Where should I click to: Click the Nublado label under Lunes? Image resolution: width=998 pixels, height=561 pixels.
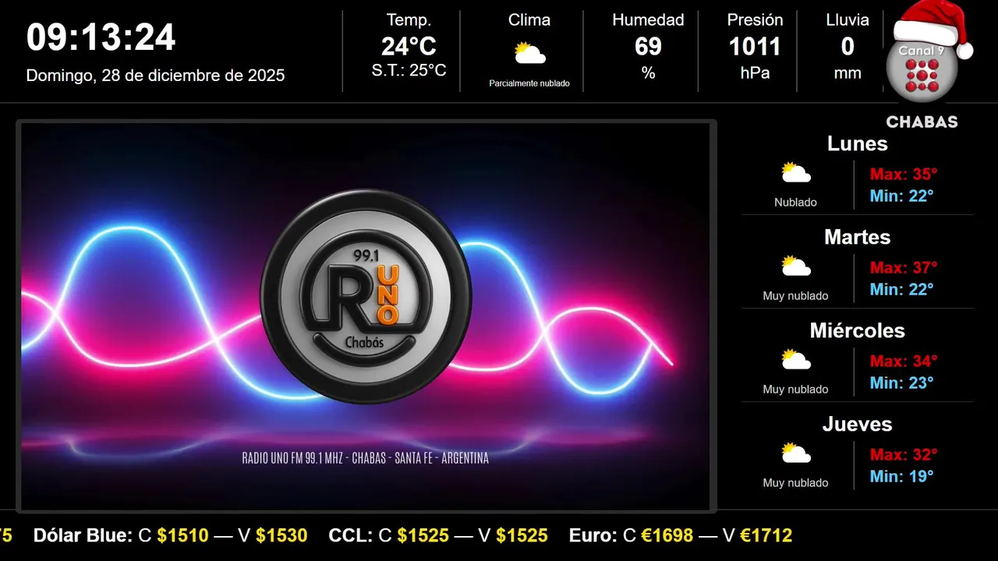(x=795, y=203)
